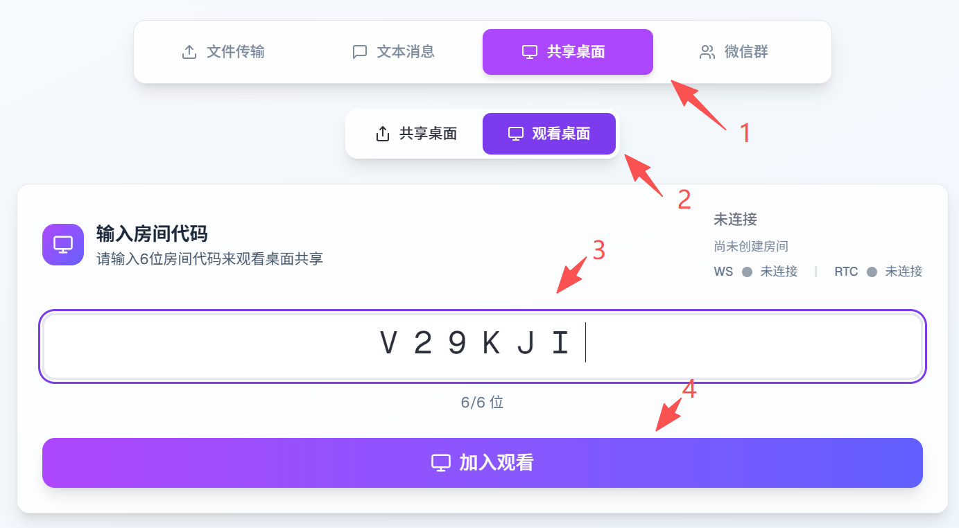Click the purple monitor badge beside 输入房间代码
959x528 pixels.
click(63, 244)
